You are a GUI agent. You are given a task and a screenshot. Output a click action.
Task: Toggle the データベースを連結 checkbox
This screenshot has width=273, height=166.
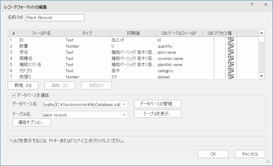tap(13, 95)
